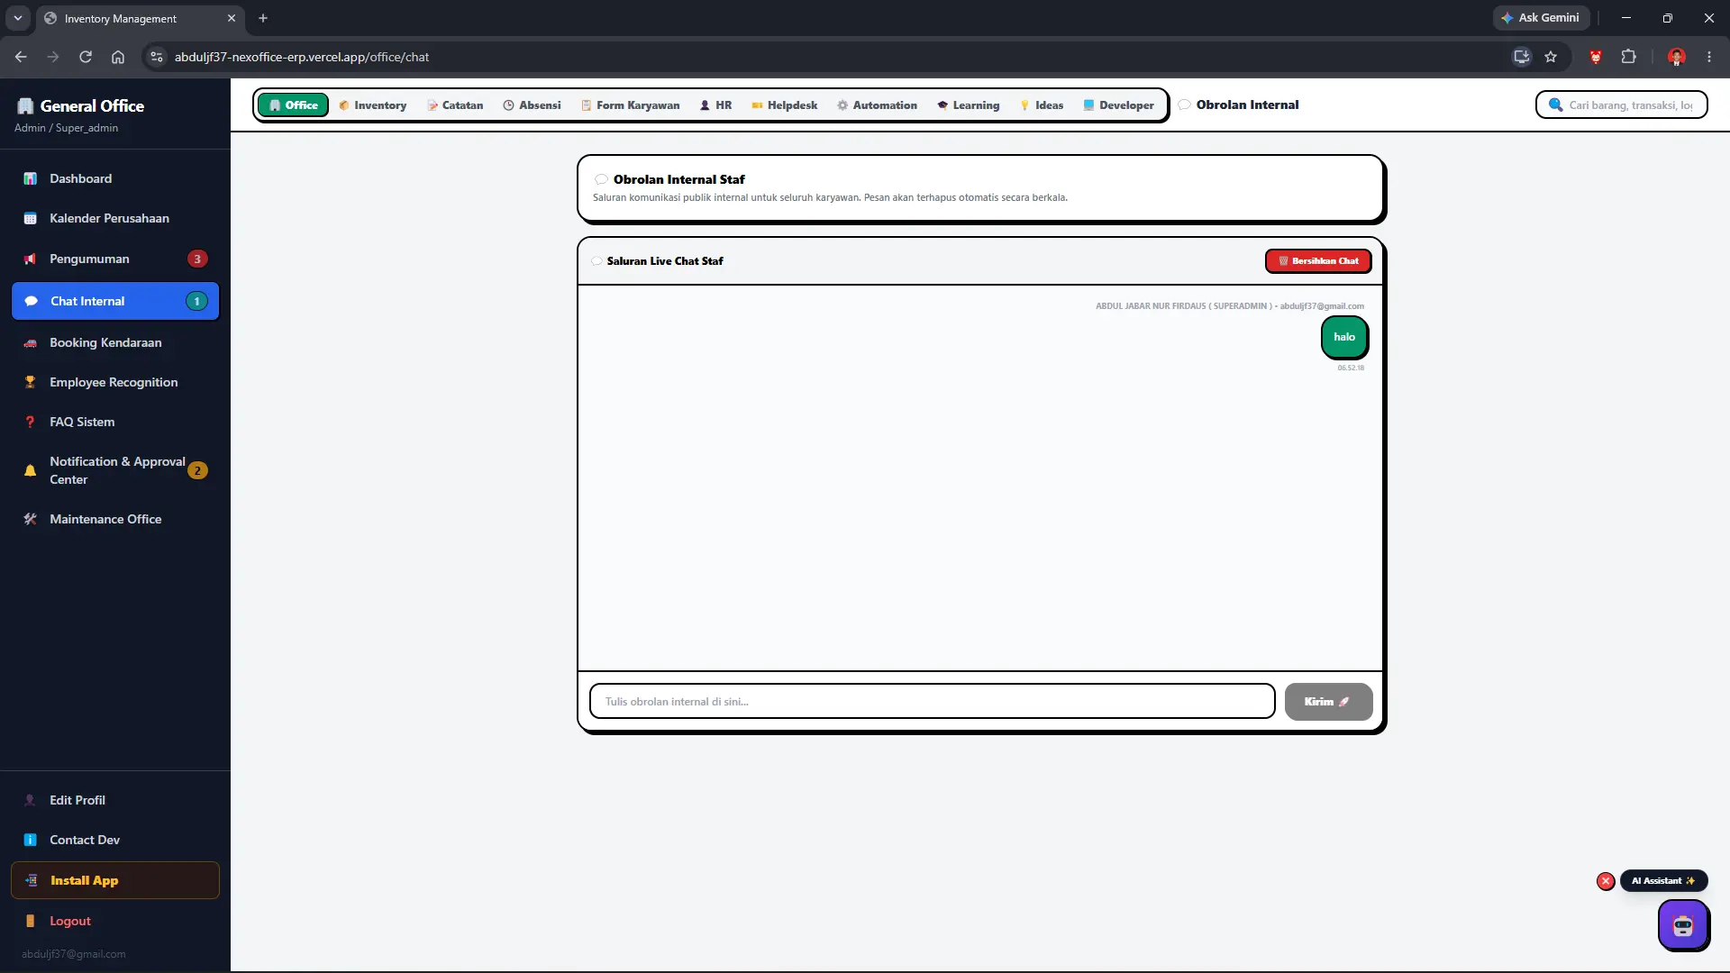Switch to the Ideas tab
The width and height of the screenshot is (1730, 973).
pos(1041,105)
